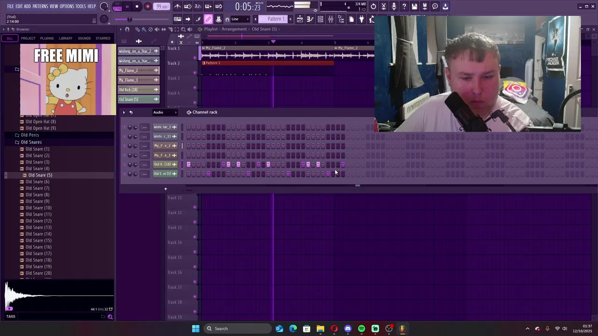Toggle wait for input to start
Screen dimensions: 598x336
click(x=188, y=7)
